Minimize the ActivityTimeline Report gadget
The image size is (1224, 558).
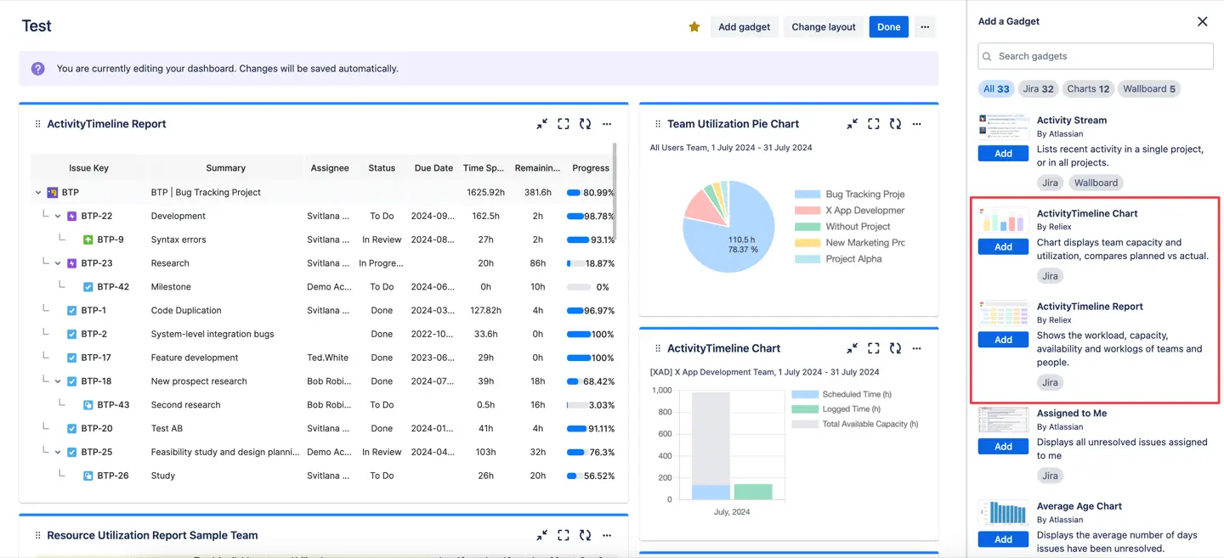(541, 124)
